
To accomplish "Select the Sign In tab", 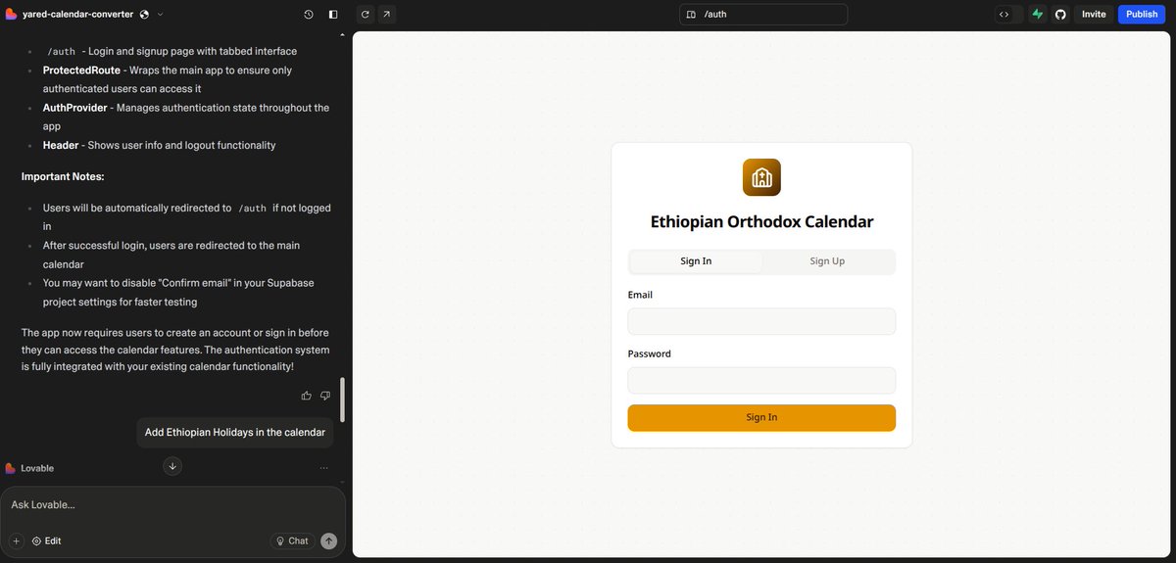I will (x=696, y=261).
